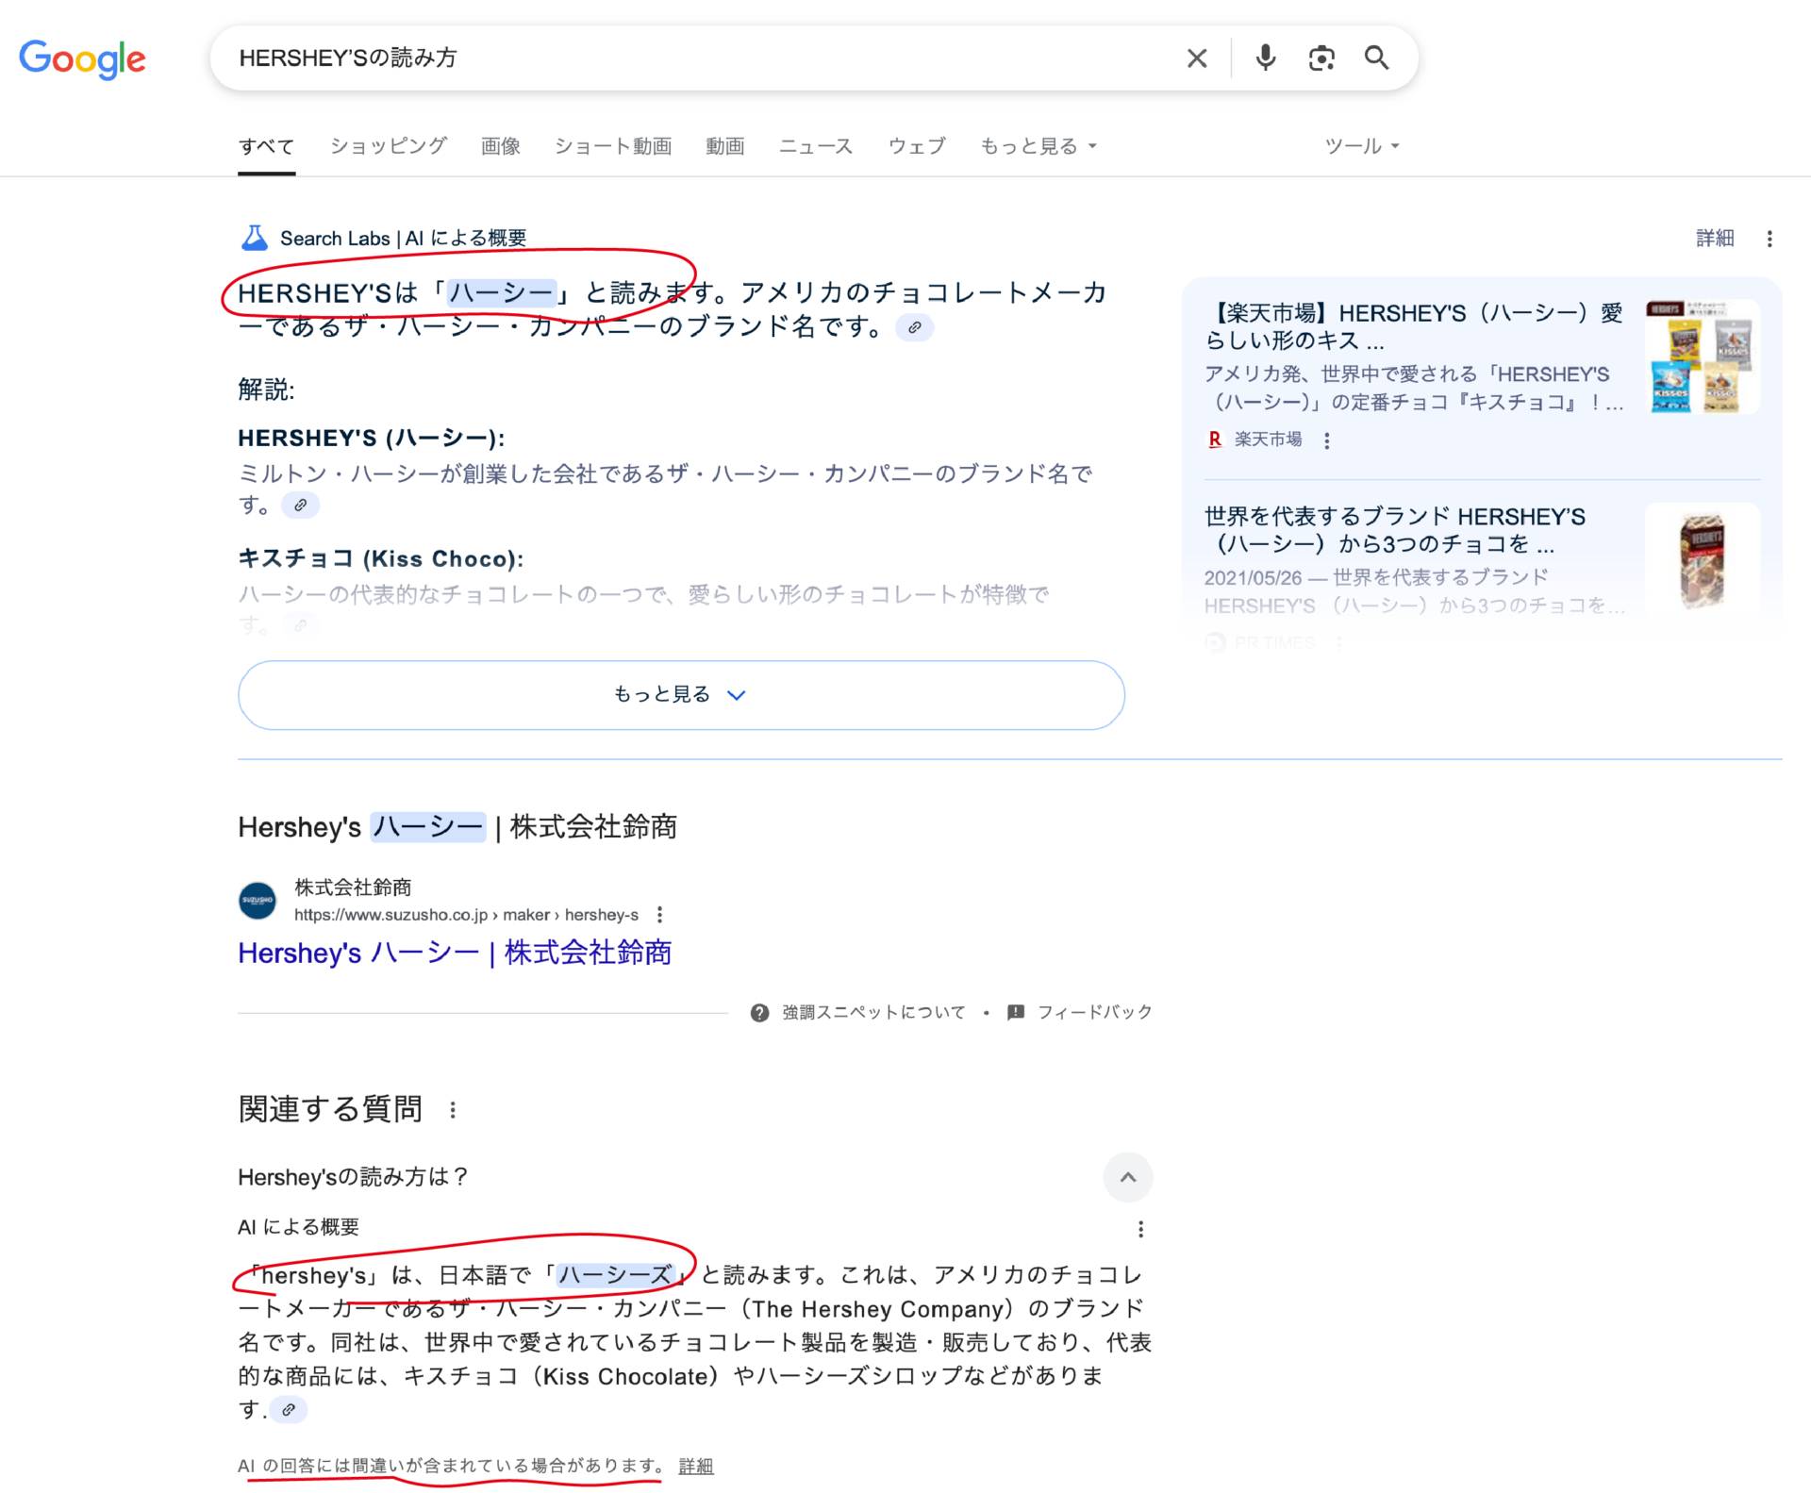Collapse the Hershey'sの読み方は？ question

[x=1128, y=1177]
